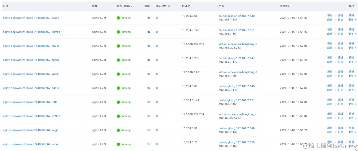Expand 更多 menu for pod t6flt
Image resolution: width=358 pixels, height=151 pixels.
[352, 104]
